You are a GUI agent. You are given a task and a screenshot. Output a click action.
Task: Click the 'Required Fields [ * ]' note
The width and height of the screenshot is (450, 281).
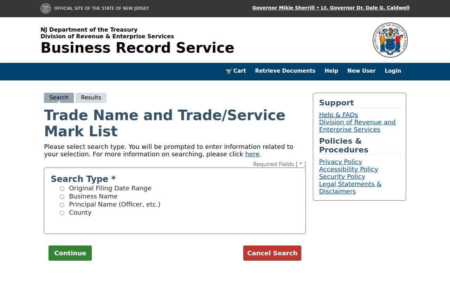pos(279,164)
